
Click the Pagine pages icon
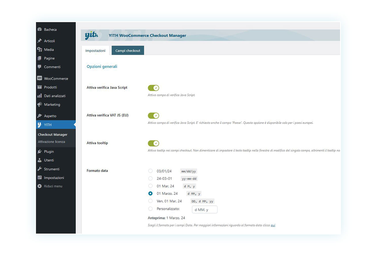[x=40, y=58]
